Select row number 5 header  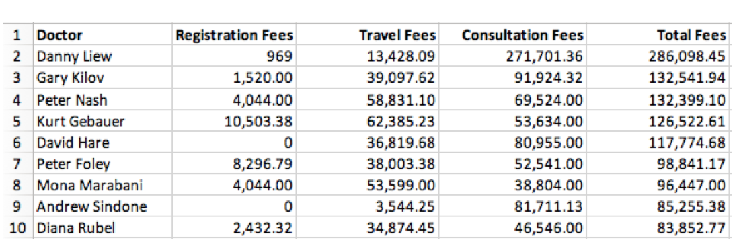point(17,121)
